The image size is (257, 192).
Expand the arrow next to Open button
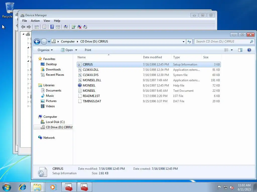tap(76, 50)
